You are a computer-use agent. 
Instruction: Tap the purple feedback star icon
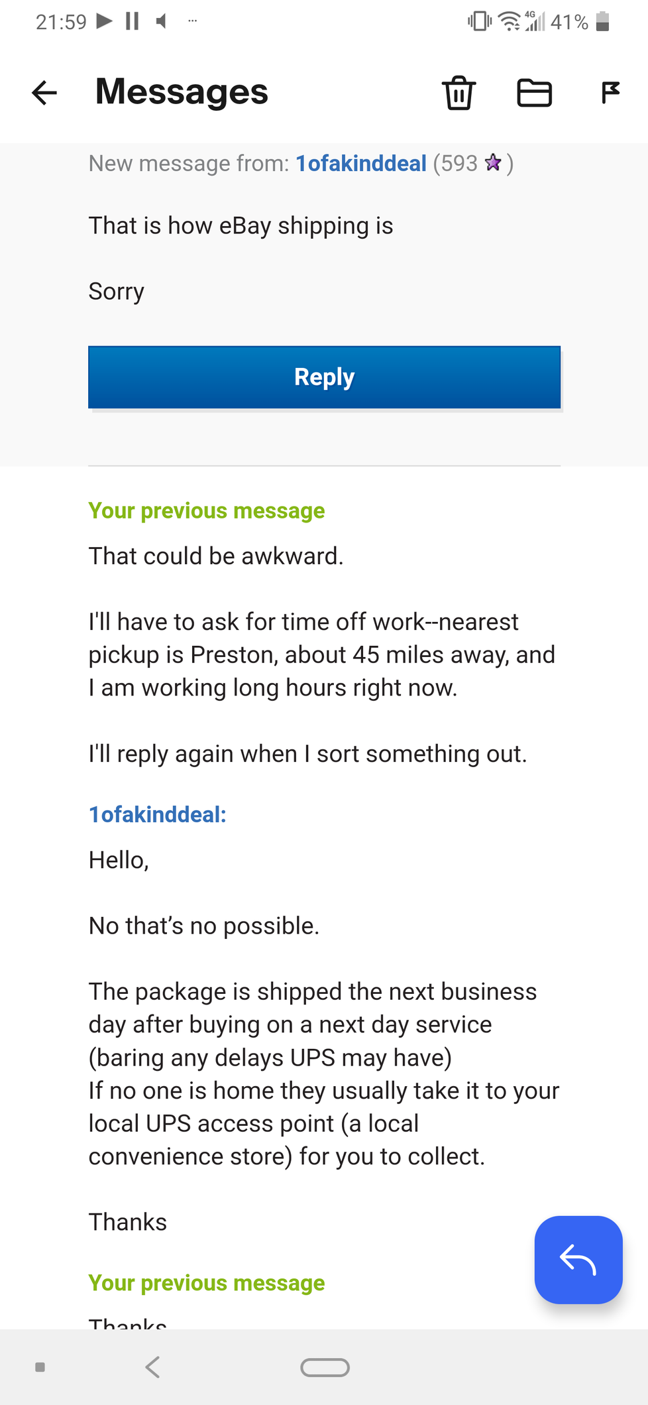click(x=492, y=162)
